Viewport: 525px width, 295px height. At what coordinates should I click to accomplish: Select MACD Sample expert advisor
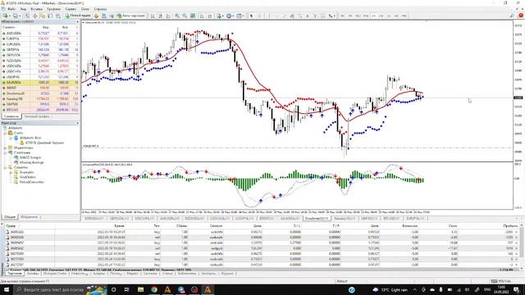pyautogui.click(x=30, y=157)
